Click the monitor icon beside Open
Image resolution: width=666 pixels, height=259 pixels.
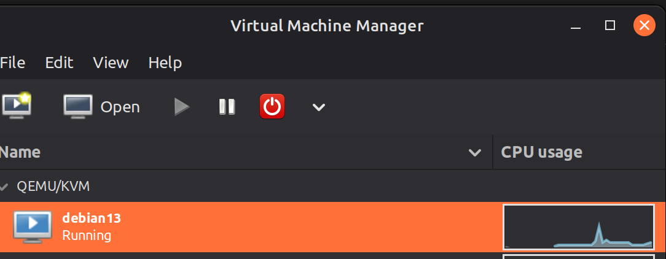78,107
